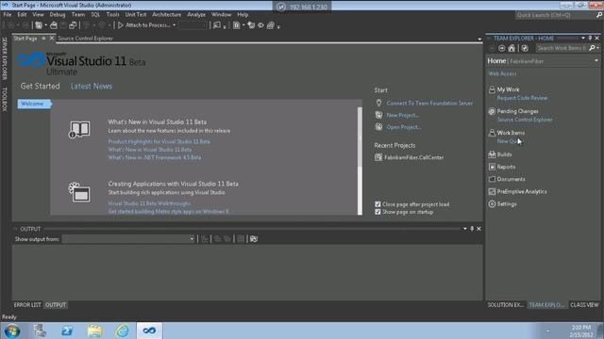The height and width of the screenshot is (339, 604).
Task: Open Team Explorer window position dropdown
Action: [583, 38]
